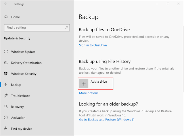Click the Back up files to OneDrive heading
This screenshot has width=184, height=136.
[104, 30]
